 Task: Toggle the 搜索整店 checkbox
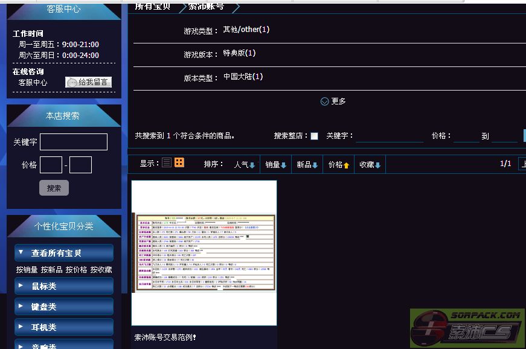coord(314,136)
